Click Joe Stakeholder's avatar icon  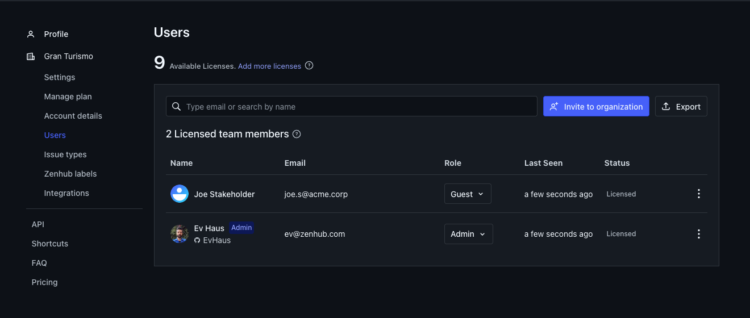(x=180, y=194)
